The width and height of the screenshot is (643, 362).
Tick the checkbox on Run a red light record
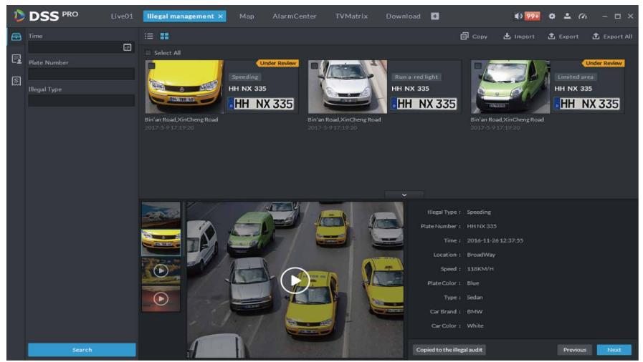[314, 66]
